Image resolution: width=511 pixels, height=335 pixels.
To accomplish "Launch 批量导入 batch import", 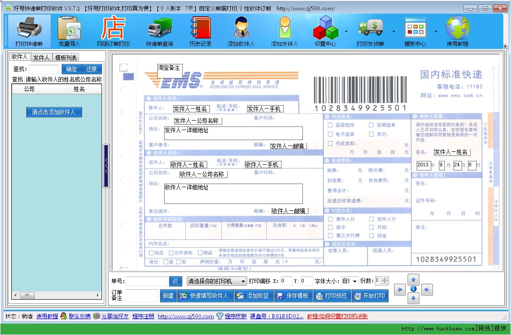I will point(69,31).
